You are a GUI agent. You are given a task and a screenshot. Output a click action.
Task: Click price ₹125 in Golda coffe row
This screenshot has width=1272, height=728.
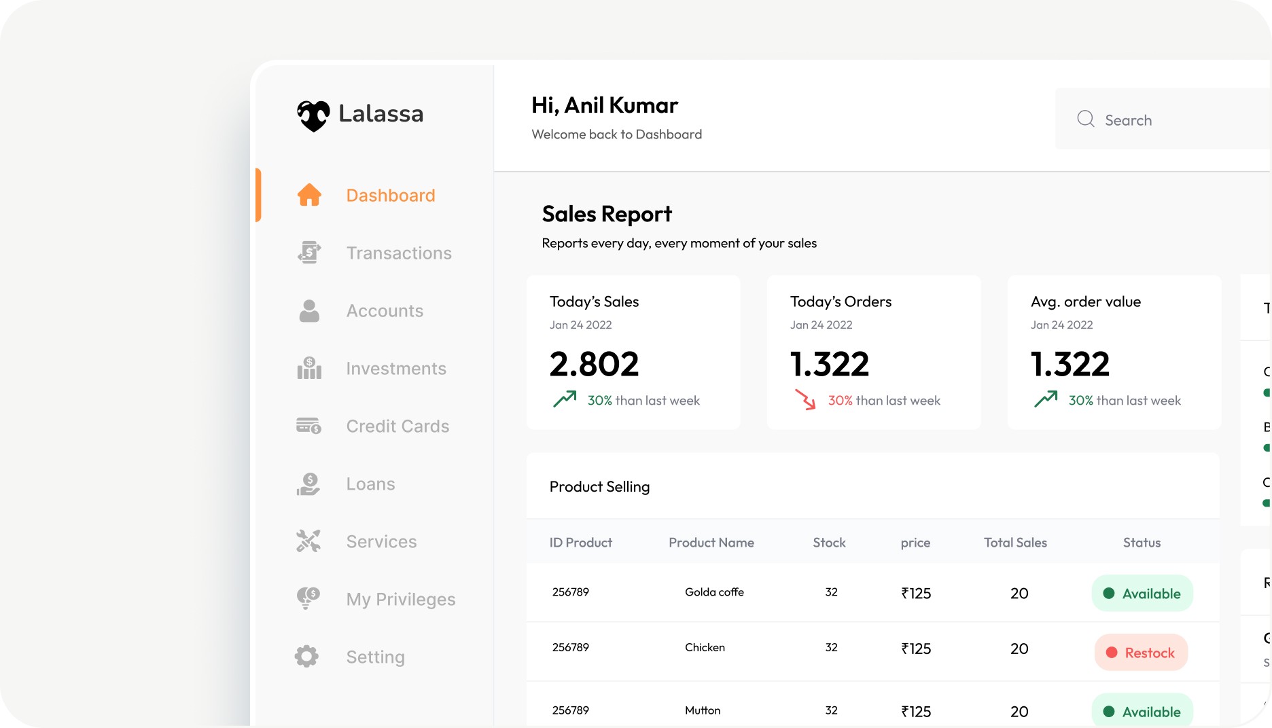click(916, 594)
